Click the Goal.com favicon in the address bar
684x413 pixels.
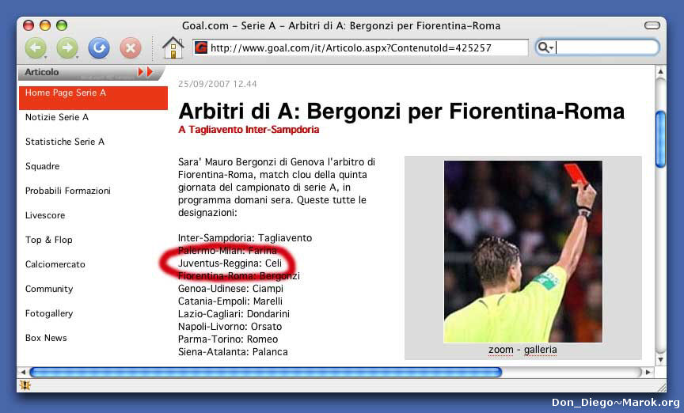[x=201, y=48]
